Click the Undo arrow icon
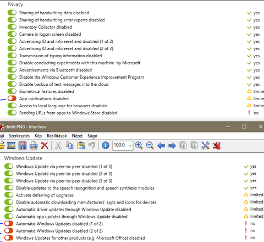The height and width of the screenshot is (242, 264). (x=92, y=146)
